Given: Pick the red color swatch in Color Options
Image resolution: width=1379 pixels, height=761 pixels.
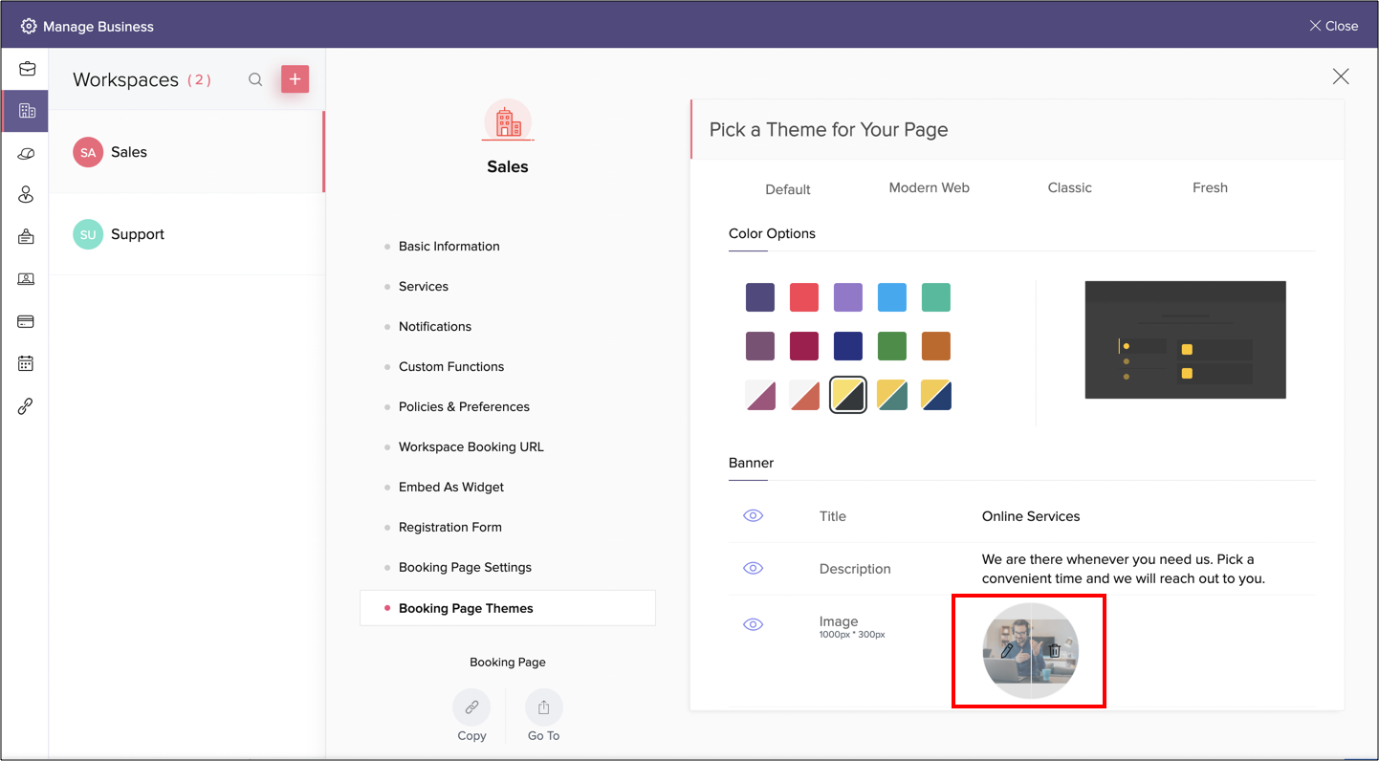Looking at the screenshot, I should tap(803, 297).
